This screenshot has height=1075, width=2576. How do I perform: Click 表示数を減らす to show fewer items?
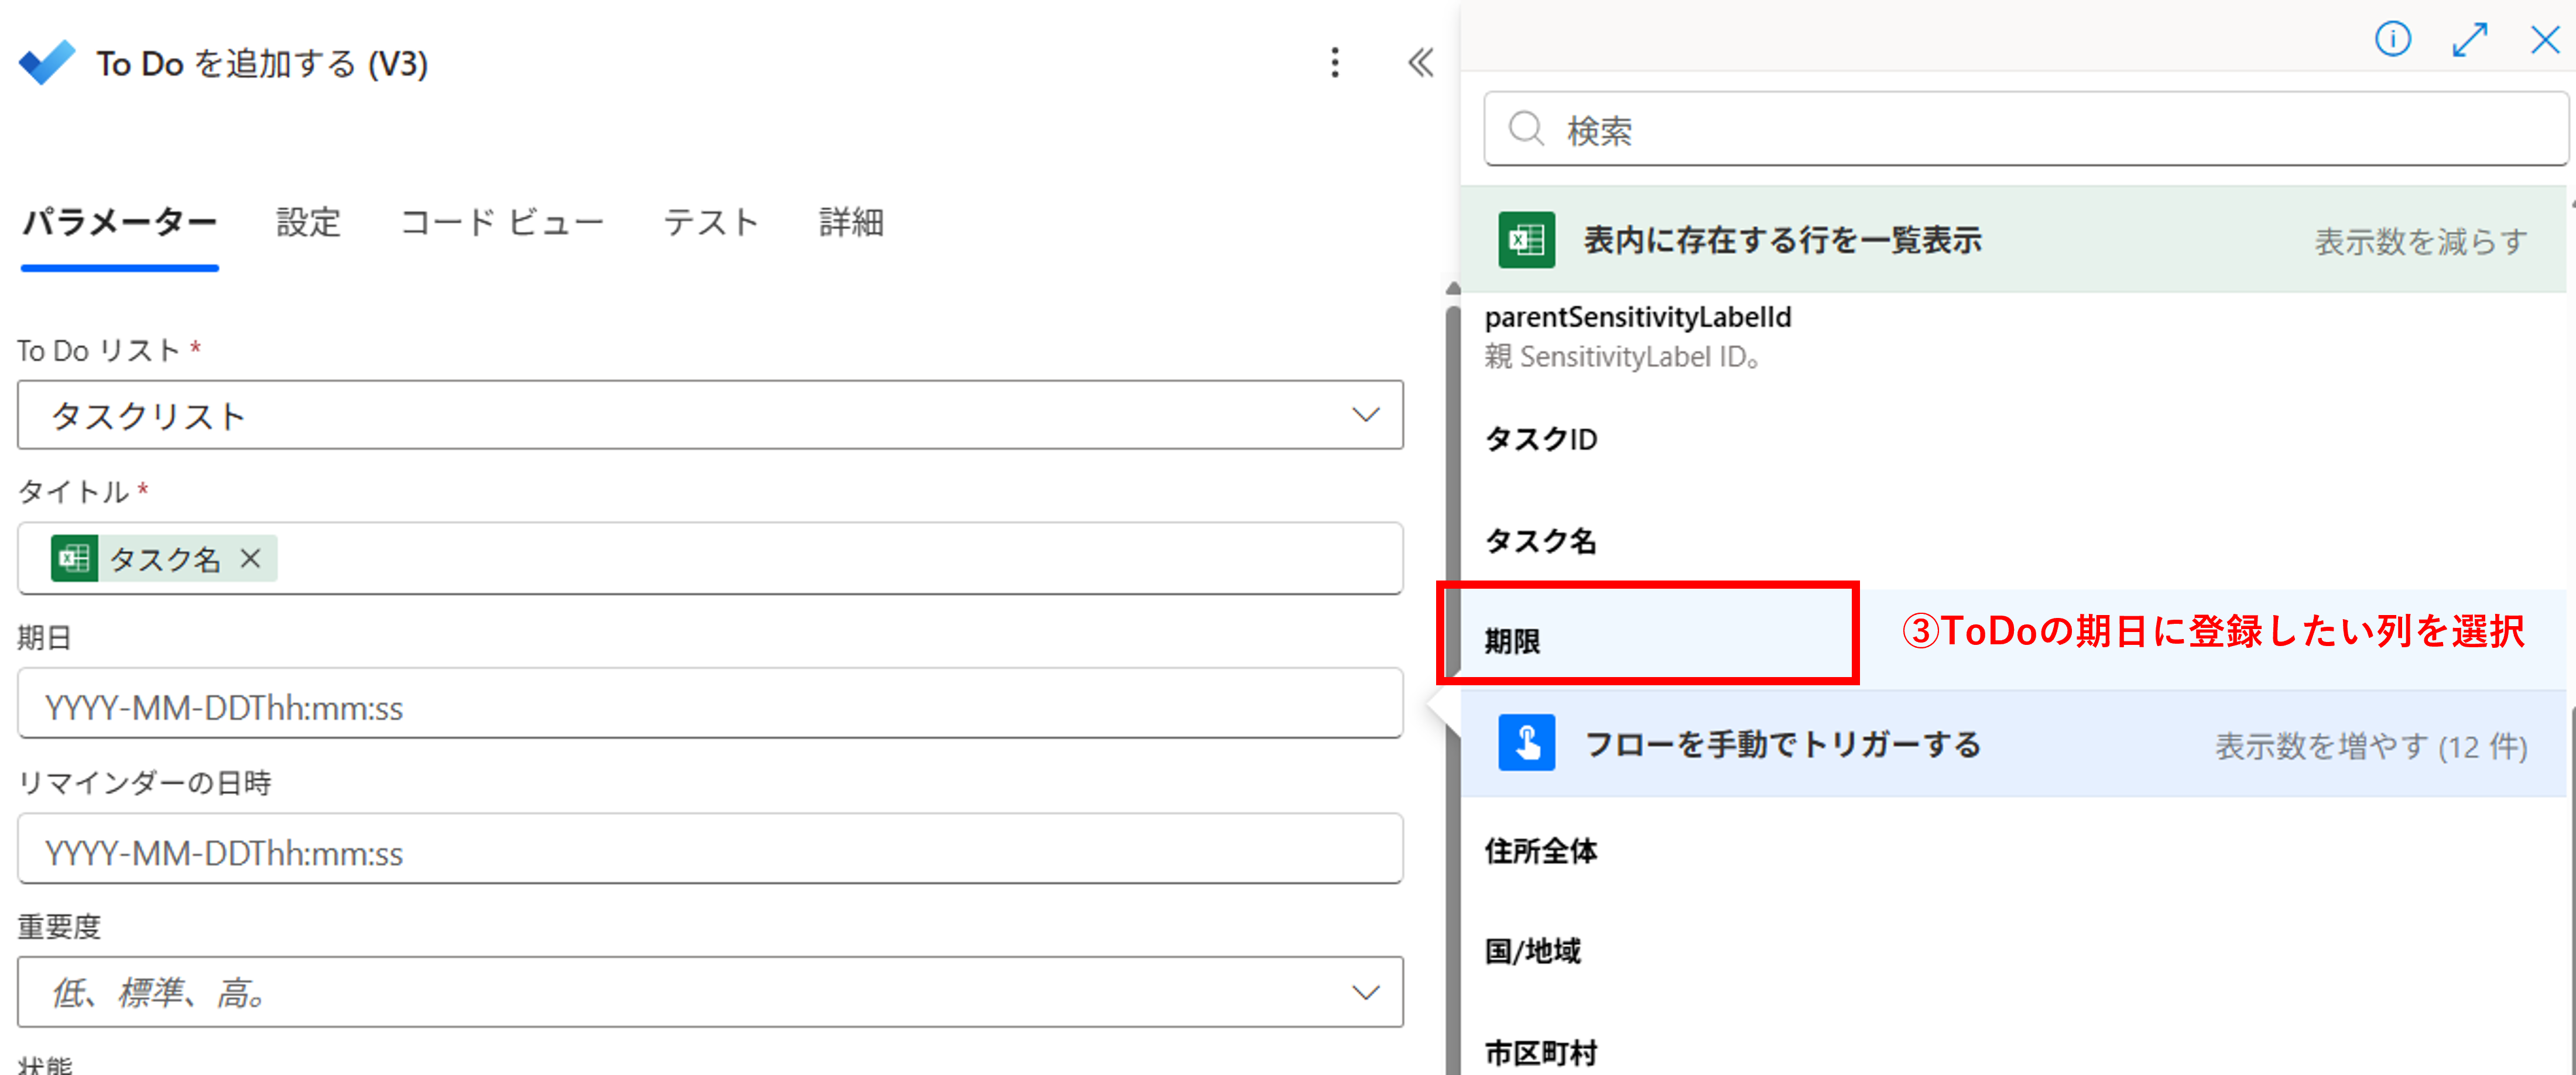tap(2420, 241)
